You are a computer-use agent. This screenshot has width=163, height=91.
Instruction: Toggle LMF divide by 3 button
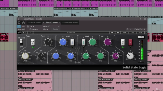pos(72,42)
